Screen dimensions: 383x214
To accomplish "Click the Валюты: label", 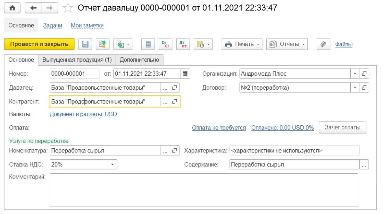I will (x=20, y=114).
